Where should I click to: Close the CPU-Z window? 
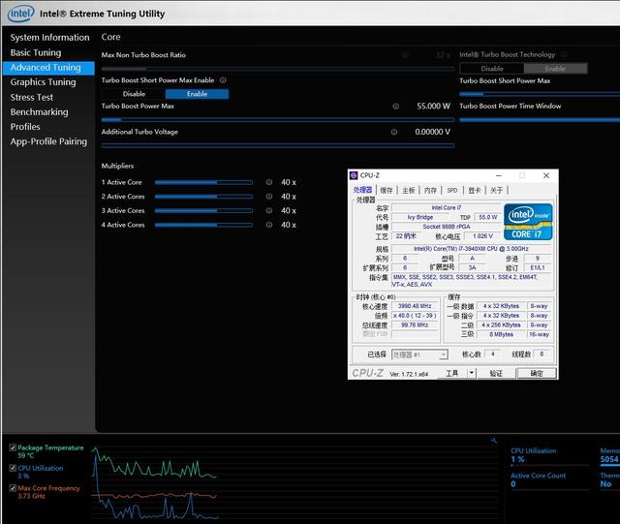546,175
